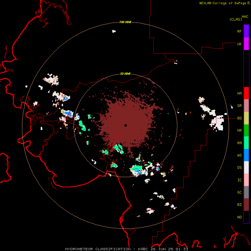Viewport: 251px width, 251px height.
Task: Click the [CLAS] units label
Action: [x=236, y=19]
